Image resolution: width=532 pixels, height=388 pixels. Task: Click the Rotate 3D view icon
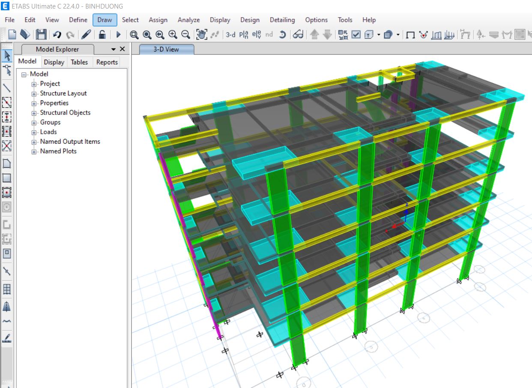(282, 35)
